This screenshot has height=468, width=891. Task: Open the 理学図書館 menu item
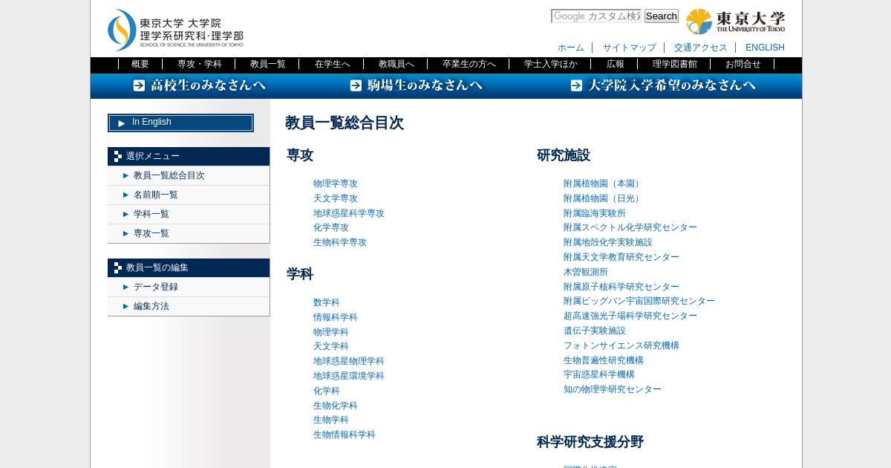pyautogui.click(x=674, y=64)
